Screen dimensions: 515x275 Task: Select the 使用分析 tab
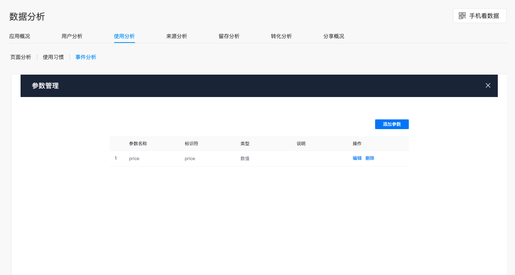(x=124, y=36)
